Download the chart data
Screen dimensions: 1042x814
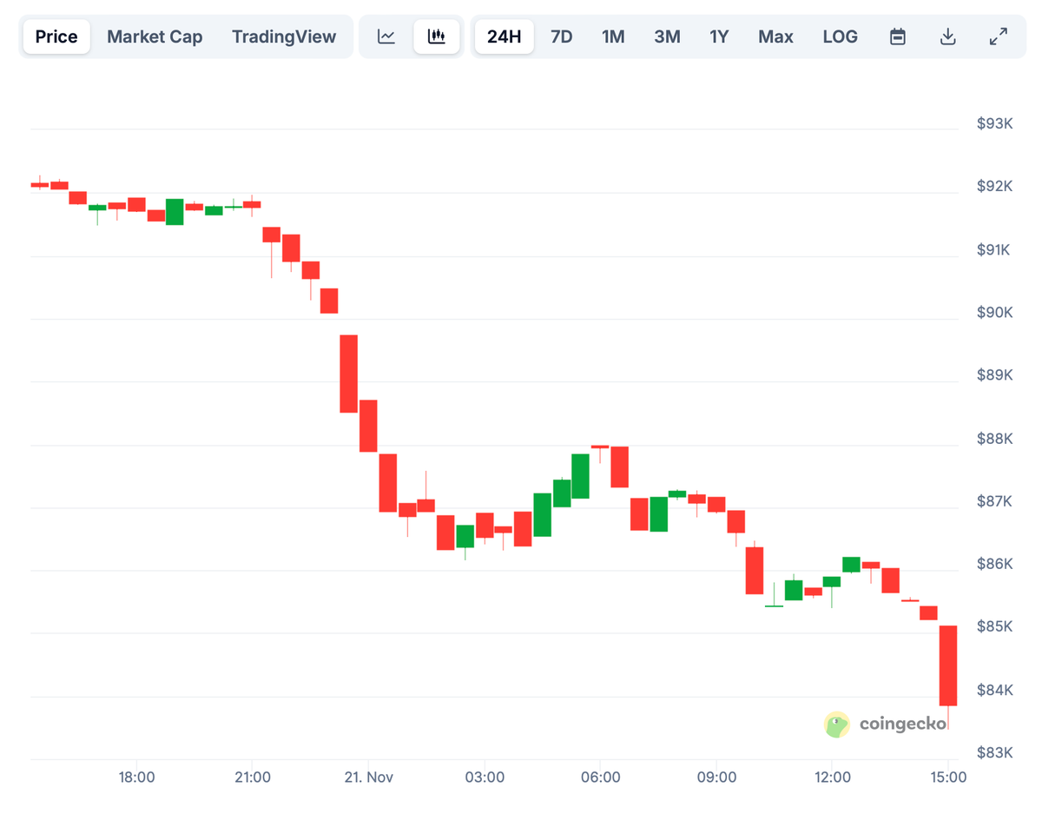tap(948, 36)
